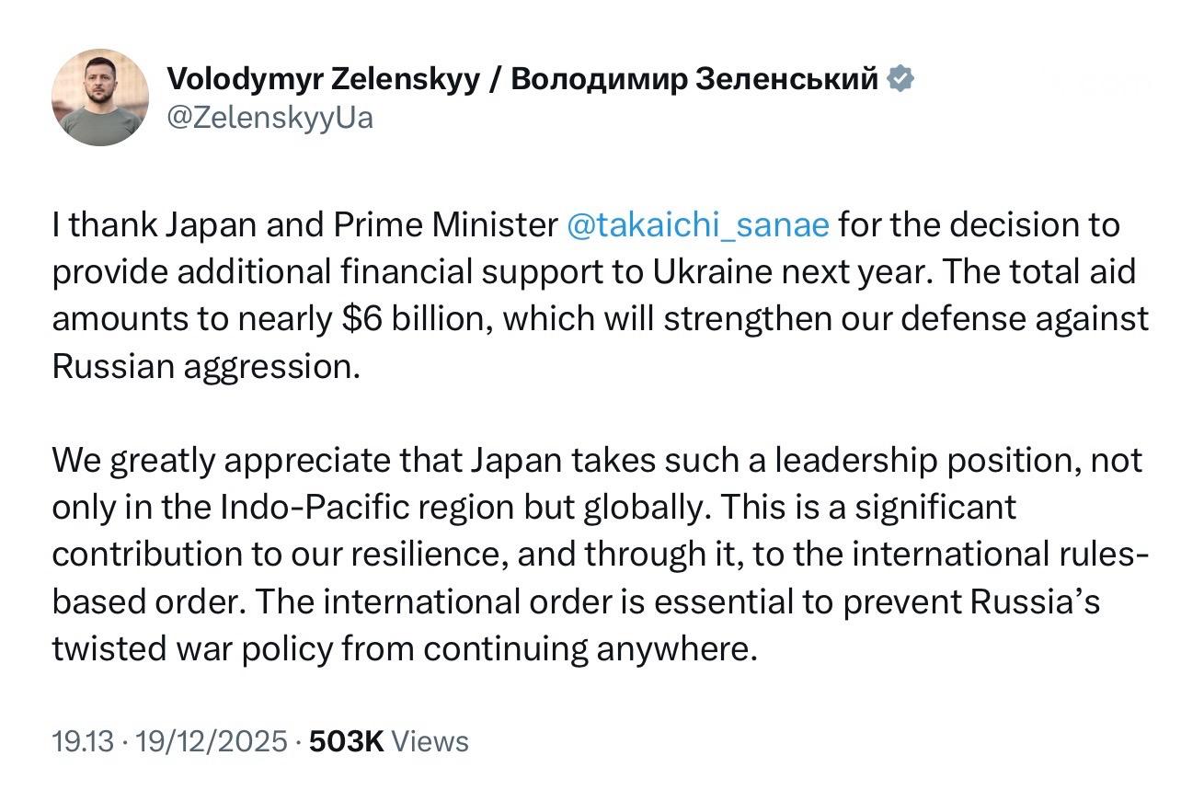
Task: Click the display name Volodymyr Zelenskyy
Action: tap(323, 80)
